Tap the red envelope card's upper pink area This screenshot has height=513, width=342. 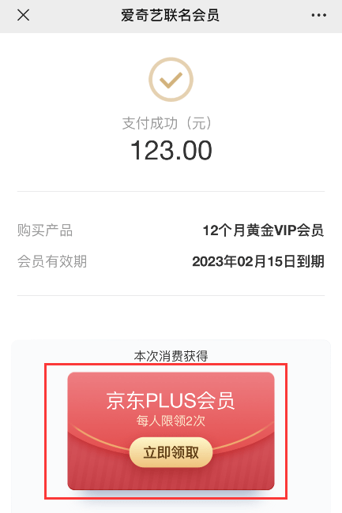point(171,381)
